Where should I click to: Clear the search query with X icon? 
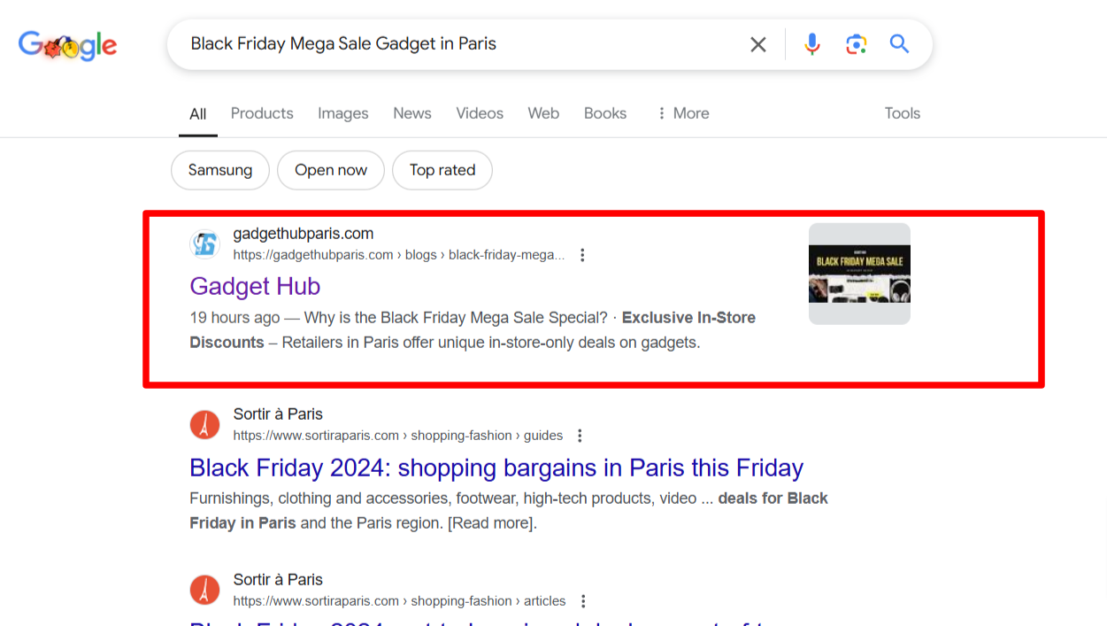[758, 44]
